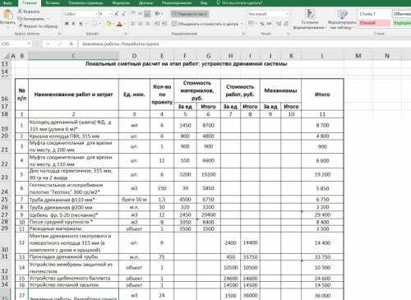This screenshot has width=411, height=300.
Task: Switch to the Данные ribbon tab
Action: click(145, 2)
